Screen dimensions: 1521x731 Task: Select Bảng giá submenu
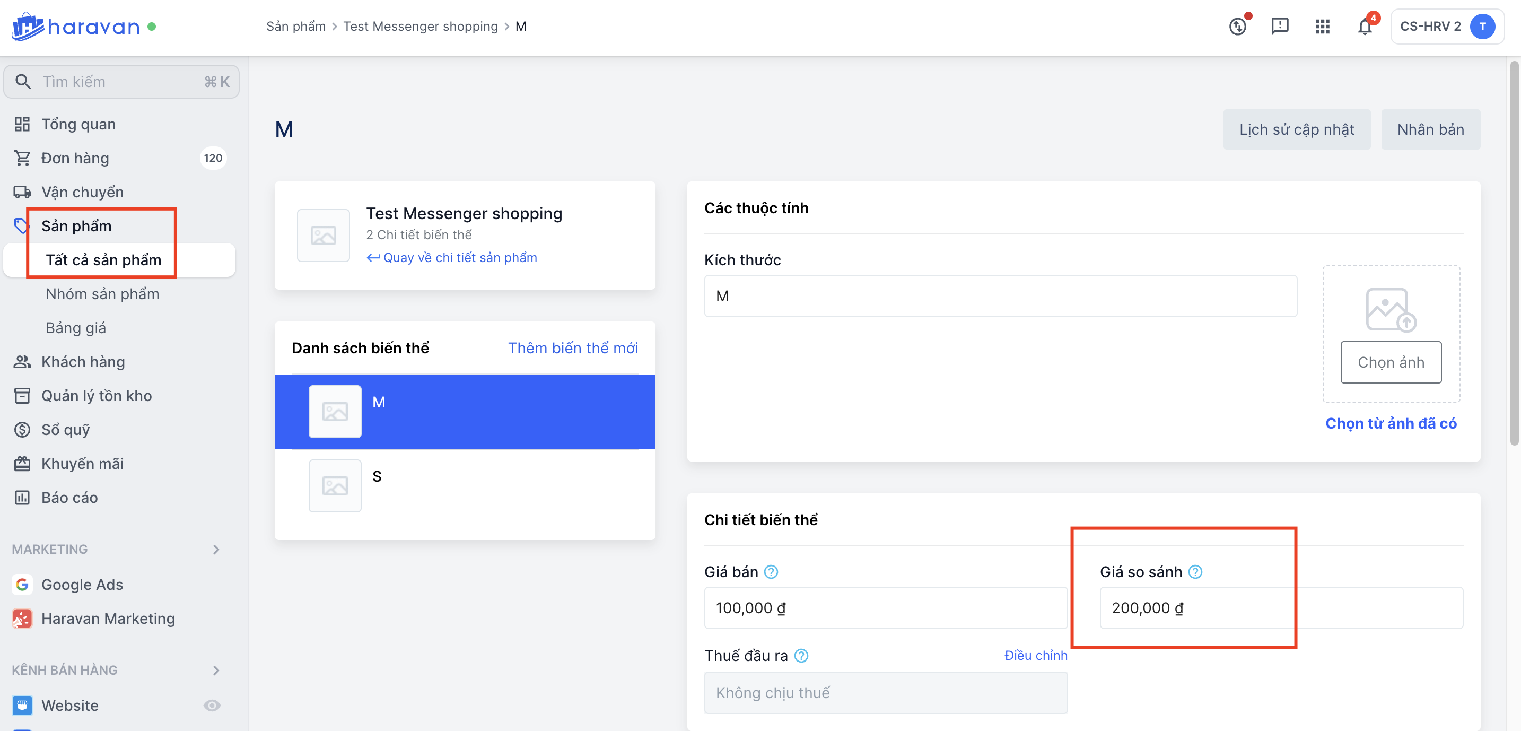click(x=76, y=328)
